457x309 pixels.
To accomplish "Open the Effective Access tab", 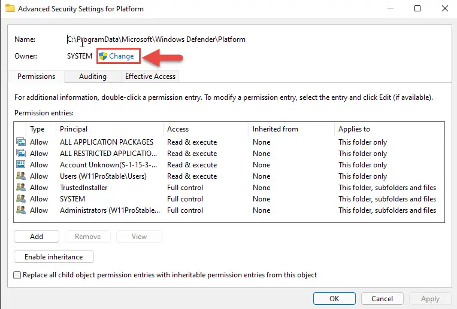I will (150, 77).
